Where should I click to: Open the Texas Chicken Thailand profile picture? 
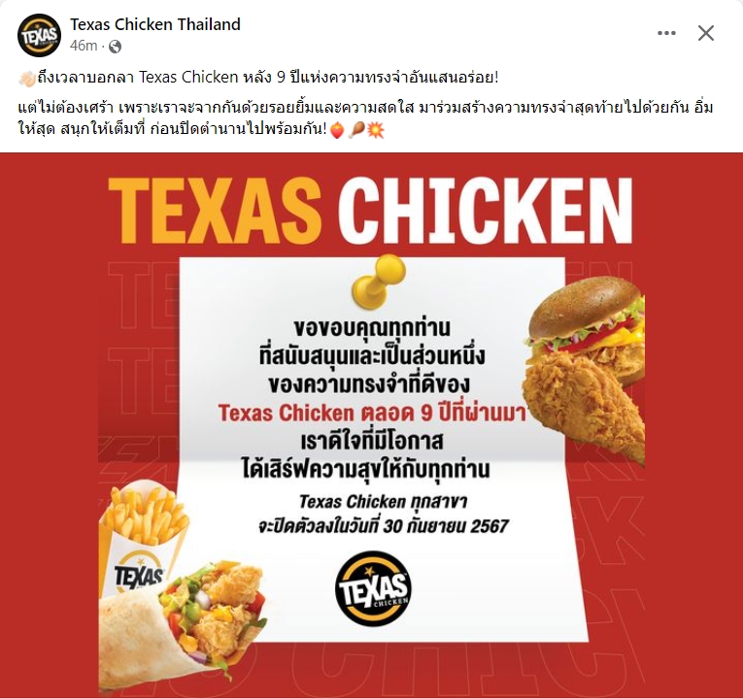click(39, 35)
